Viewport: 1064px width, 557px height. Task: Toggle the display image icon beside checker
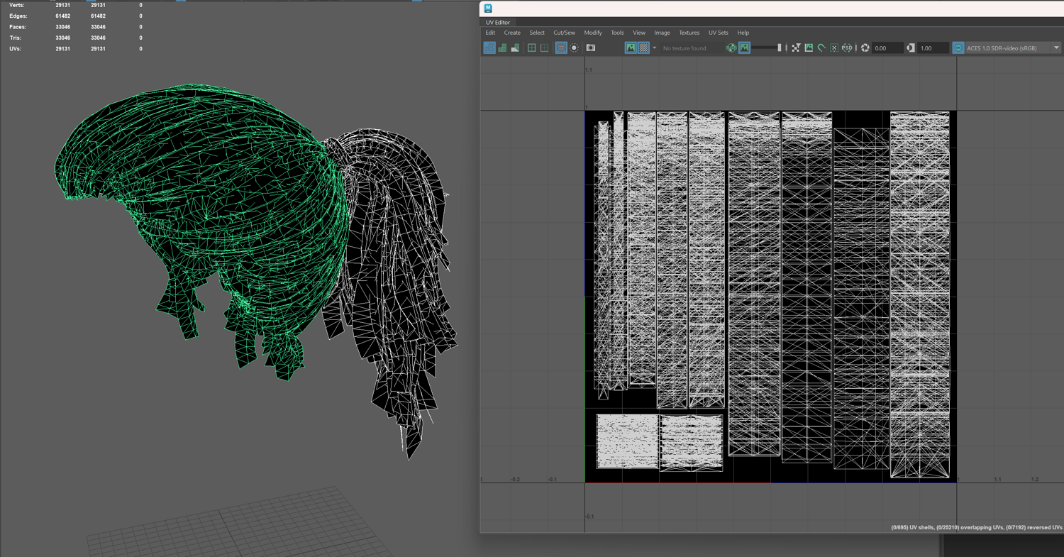[630, 48]
